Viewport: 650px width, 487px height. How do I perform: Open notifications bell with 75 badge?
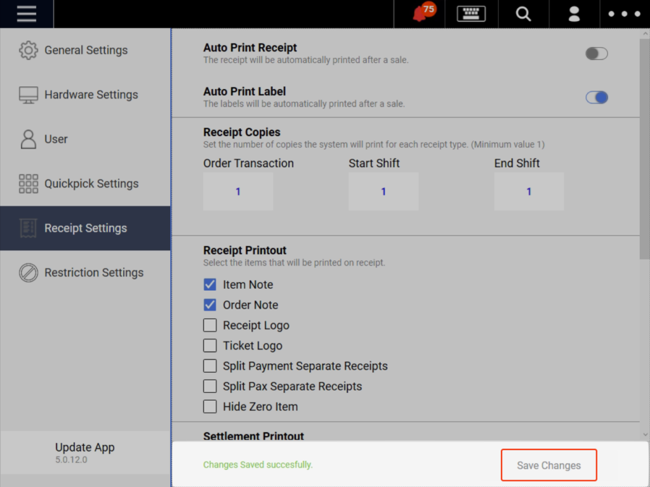[x=421, y=14]
